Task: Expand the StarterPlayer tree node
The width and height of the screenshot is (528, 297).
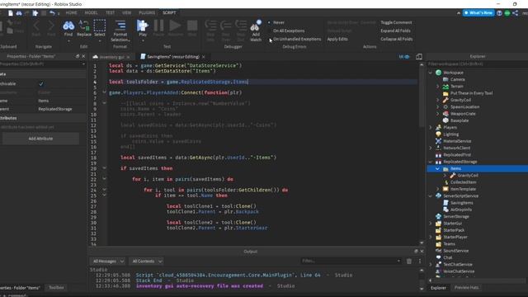Action: coord(431,237)
